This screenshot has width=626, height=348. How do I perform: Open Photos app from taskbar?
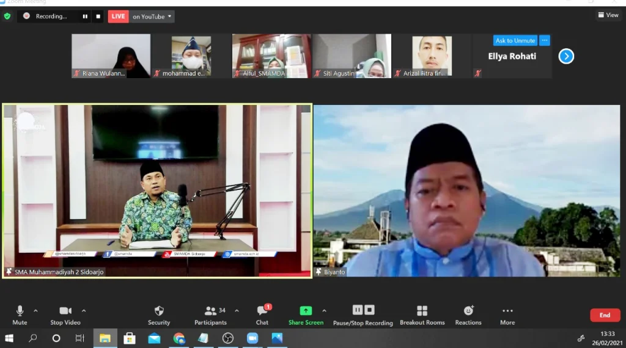[277, 338]
